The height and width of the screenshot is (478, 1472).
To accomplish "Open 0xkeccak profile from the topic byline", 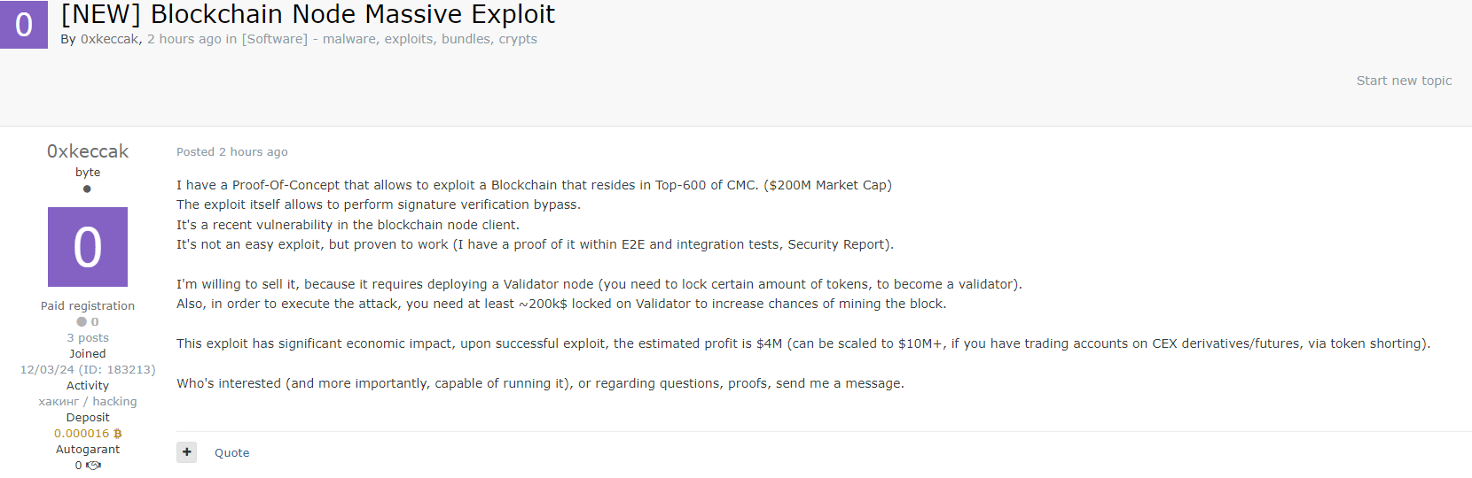I will pyautogui.click(x=109, y=39).
